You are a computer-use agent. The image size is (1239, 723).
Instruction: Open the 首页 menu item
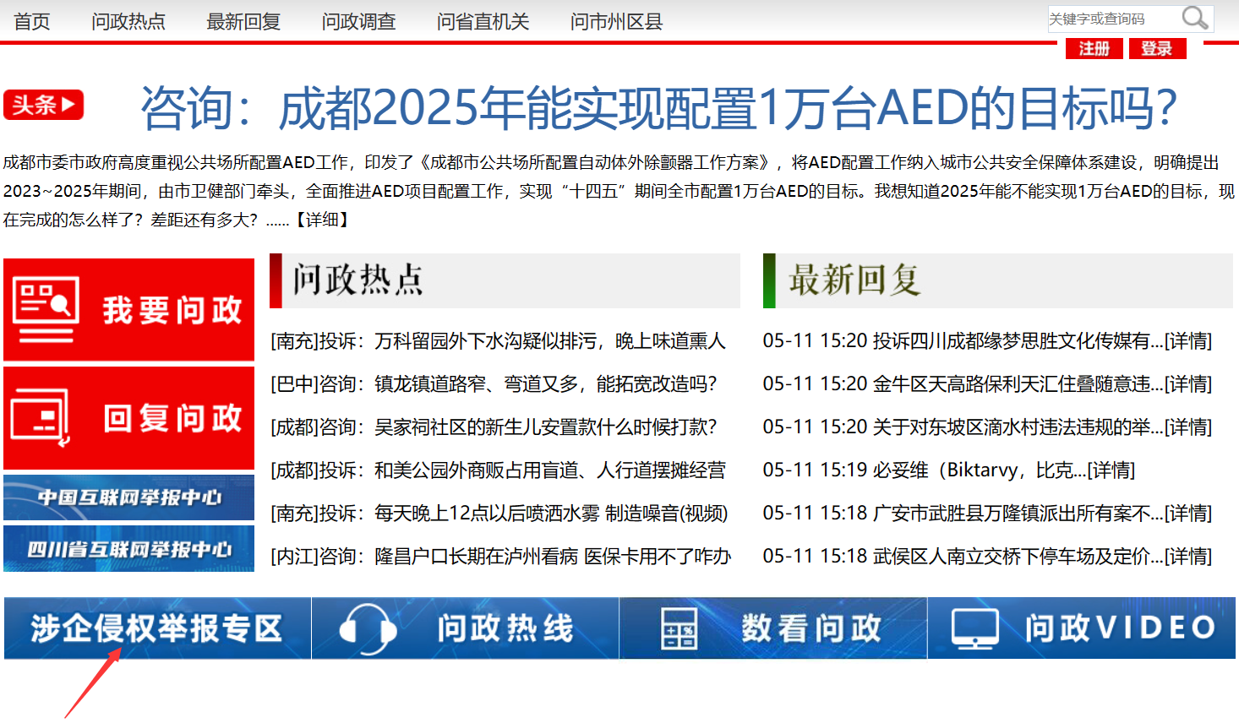32,21
